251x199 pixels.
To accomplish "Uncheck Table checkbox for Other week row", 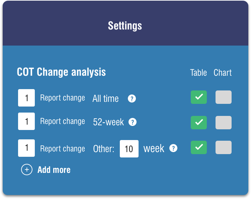I will pyautogui.click(x=199, y=147).
